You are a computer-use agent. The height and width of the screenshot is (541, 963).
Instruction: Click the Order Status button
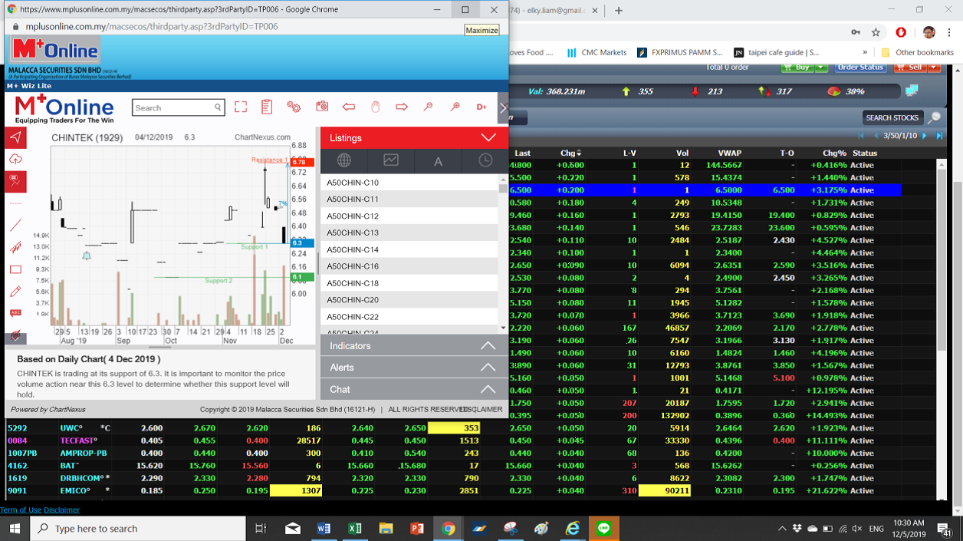860,68
